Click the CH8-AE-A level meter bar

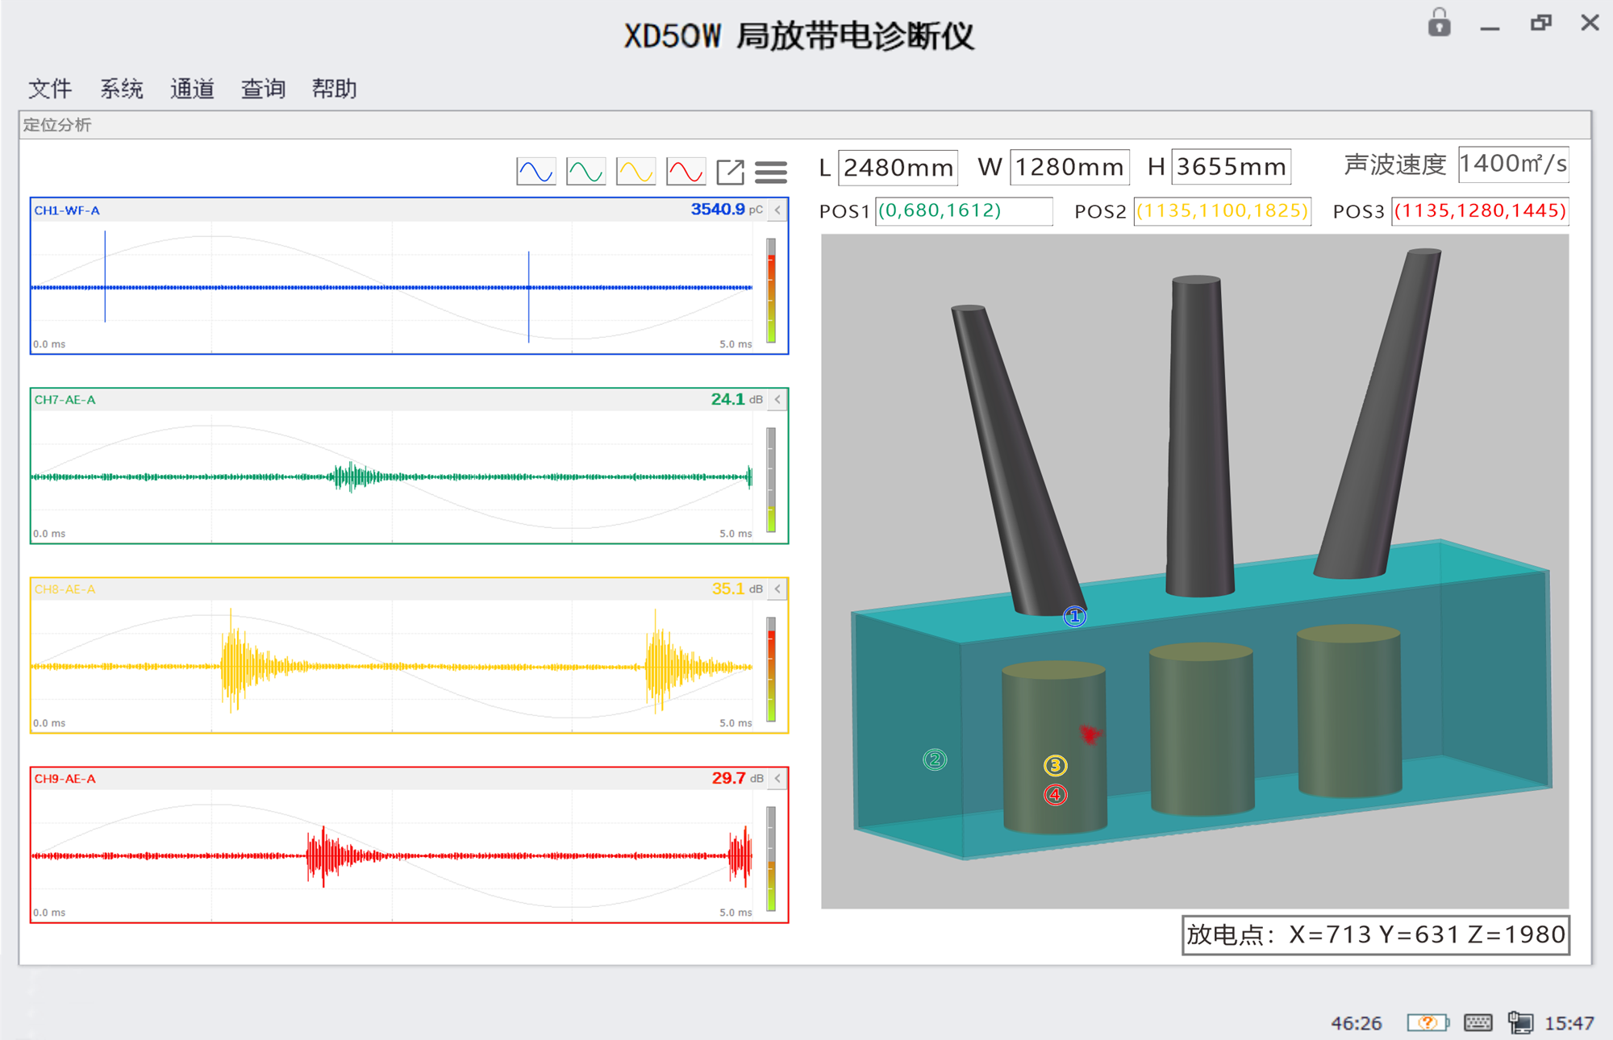[771, 669]
